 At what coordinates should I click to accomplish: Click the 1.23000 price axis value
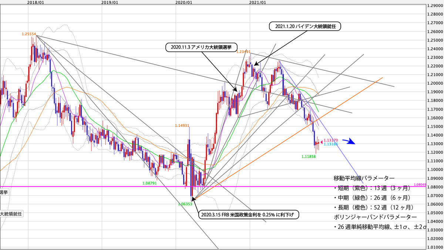click(435, 58)
